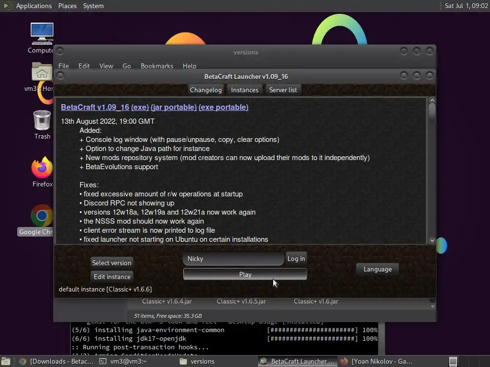Select Classic+ v1.6.jar in versions window
The image size is (490, 367).
pyautogui.click(x=316, y=302)
